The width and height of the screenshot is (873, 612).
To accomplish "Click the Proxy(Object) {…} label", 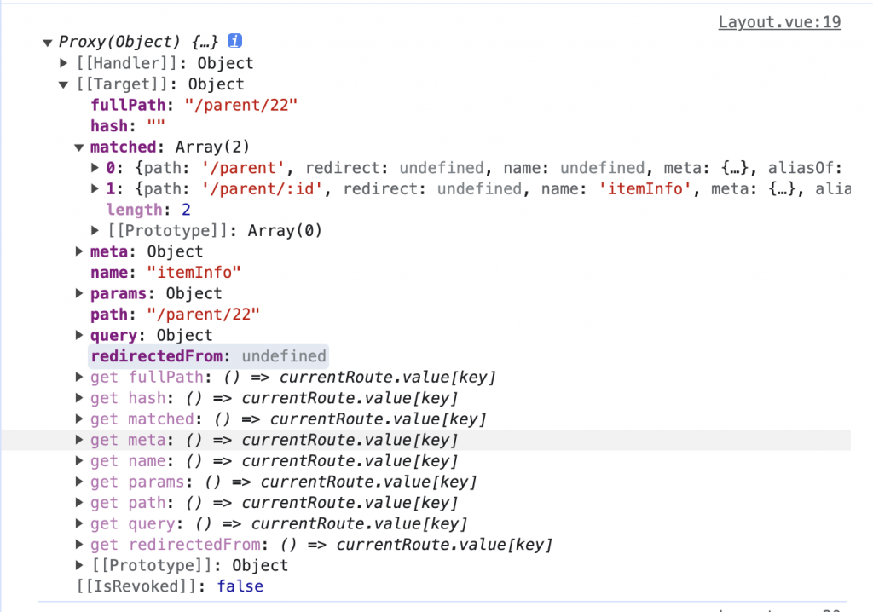I will point(139,42).
